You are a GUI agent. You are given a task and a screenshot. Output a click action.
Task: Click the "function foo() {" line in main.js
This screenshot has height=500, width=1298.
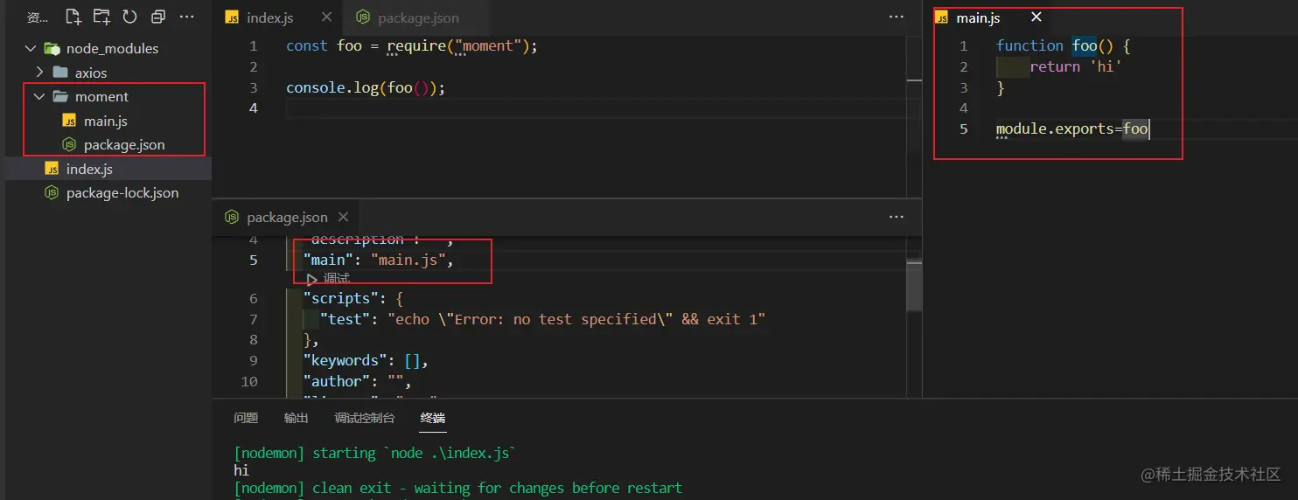(x=1064, y=45)
